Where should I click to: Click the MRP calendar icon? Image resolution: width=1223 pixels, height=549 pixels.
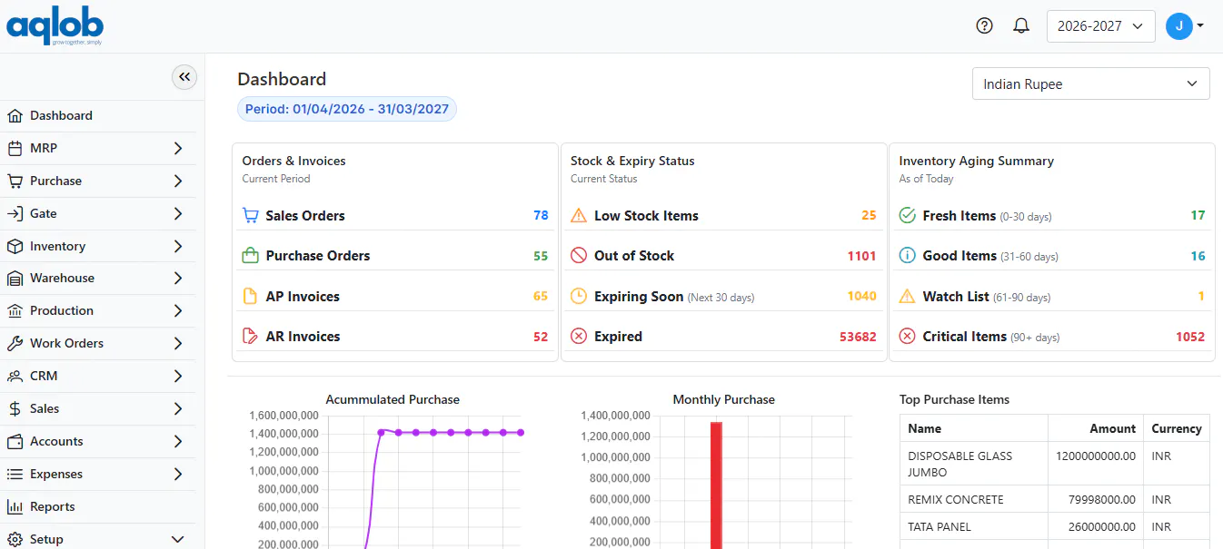coord(15,148)
